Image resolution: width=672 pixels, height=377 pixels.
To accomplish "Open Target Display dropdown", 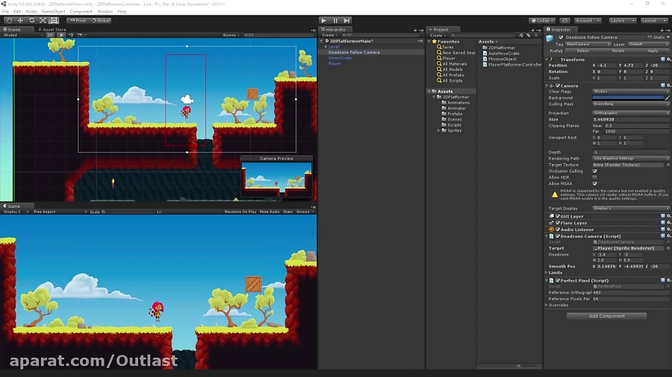I will click(631, 208).
